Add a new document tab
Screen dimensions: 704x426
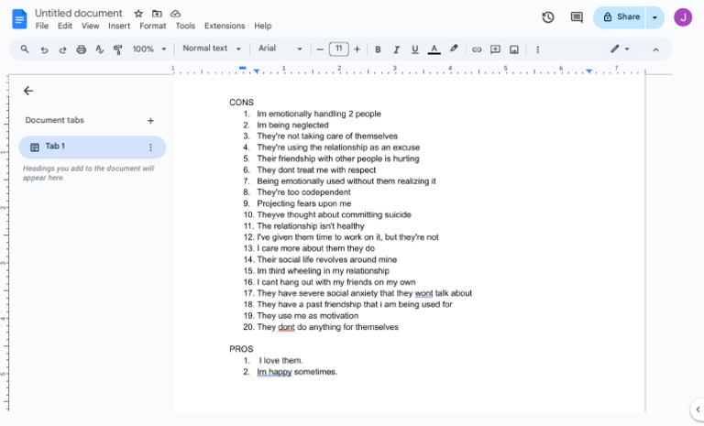pos(150,120)
